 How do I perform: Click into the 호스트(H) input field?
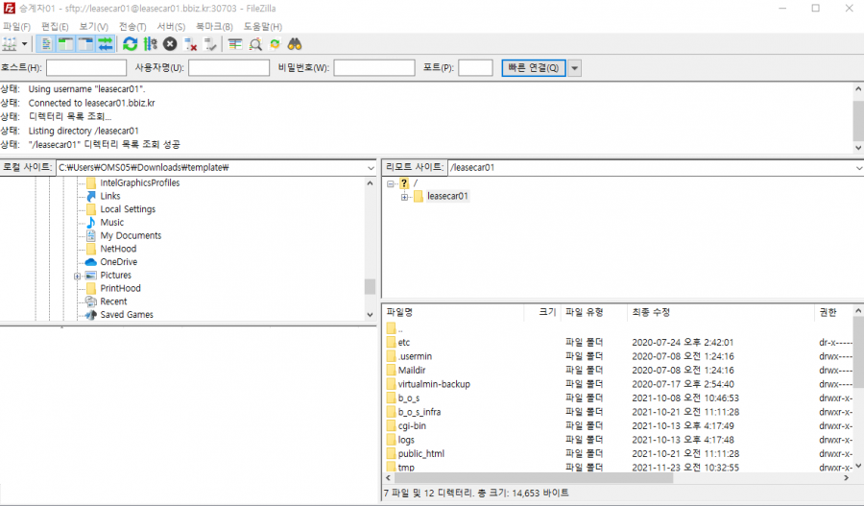click(x=85, y=68)
